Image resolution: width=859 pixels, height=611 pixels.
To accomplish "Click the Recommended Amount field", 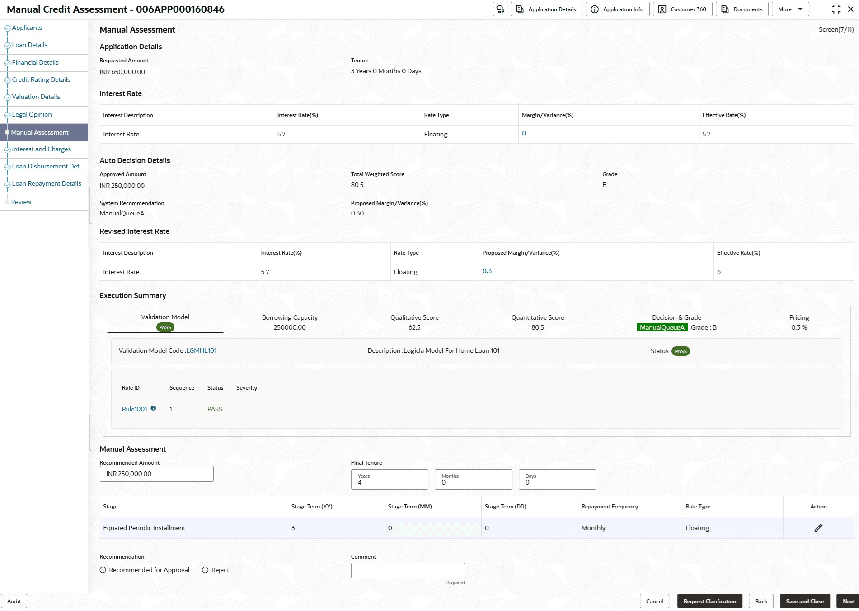I will (156, 474).
